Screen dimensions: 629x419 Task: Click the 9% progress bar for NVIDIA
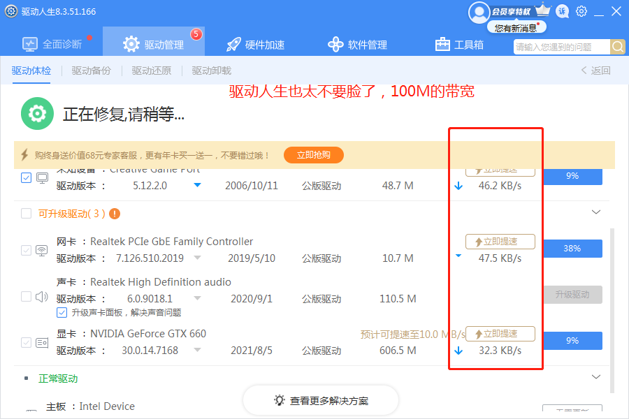tap(572, 340)
